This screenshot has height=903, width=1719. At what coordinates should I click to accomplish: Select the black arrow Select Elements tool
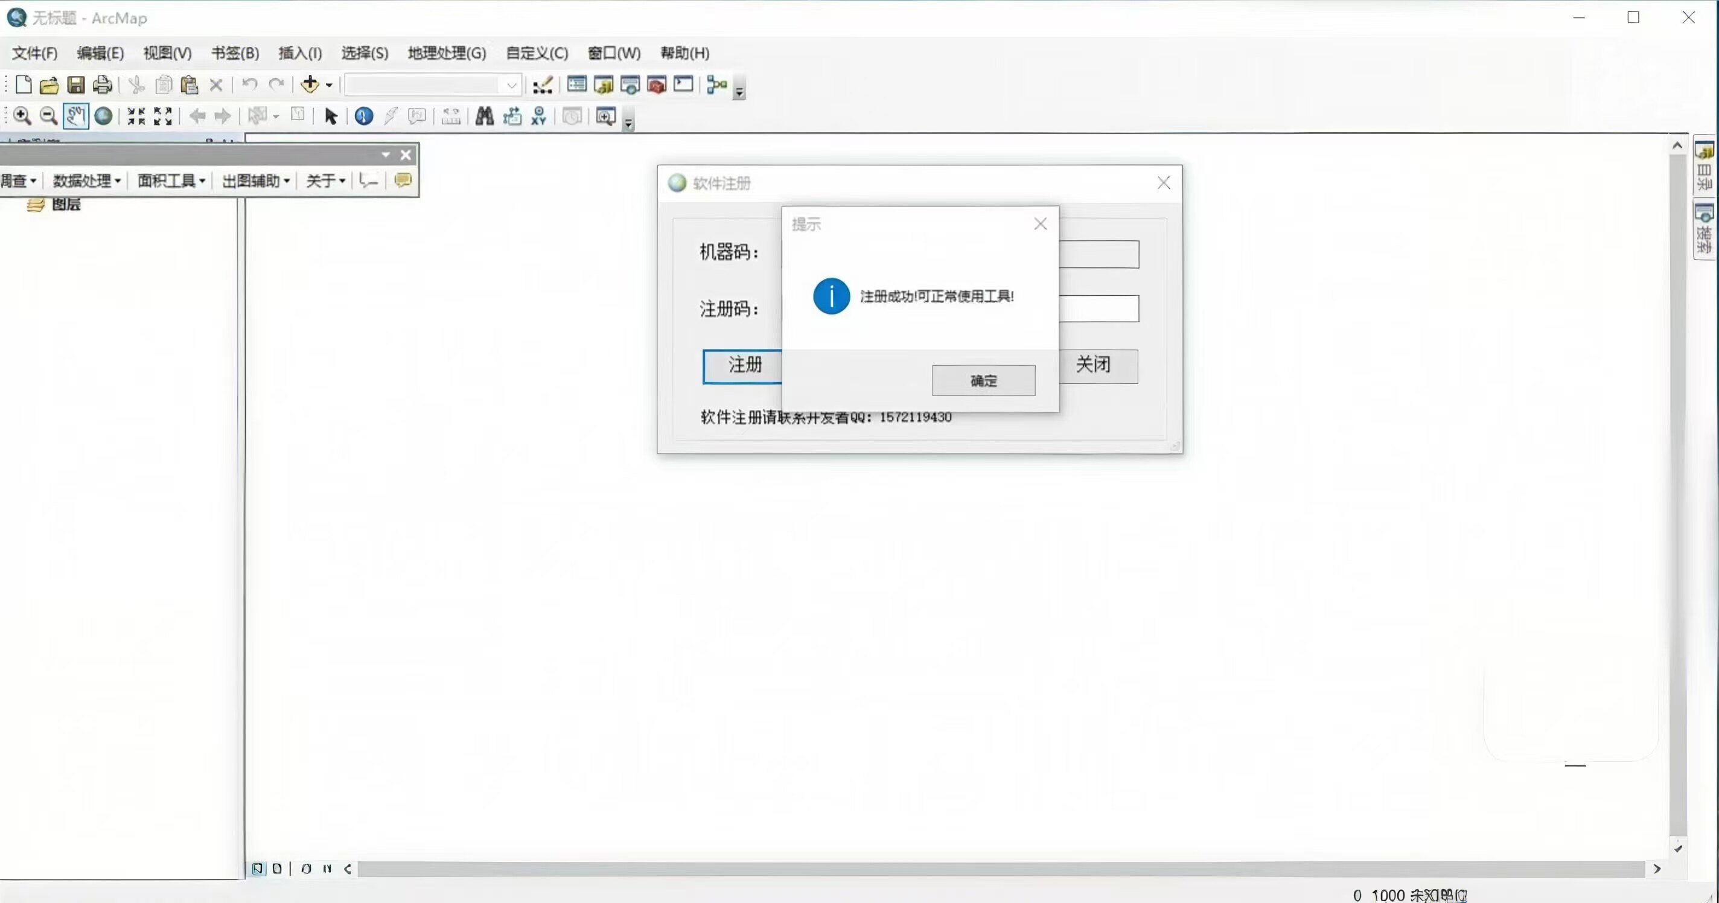coord(331,116)
